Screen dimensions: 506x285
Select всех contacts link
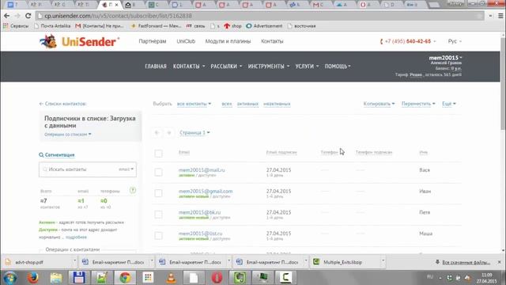click(x=227, y=104)
